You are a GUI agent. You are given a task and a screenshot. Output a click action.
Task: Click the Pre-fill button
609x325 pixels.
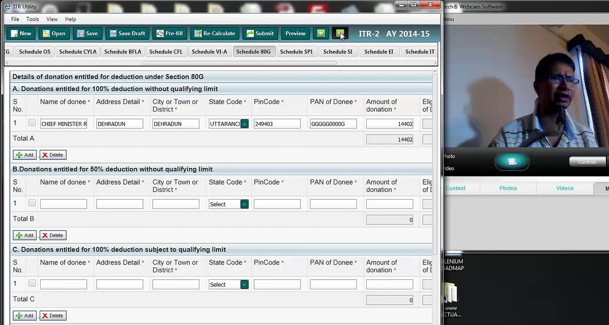click(169, 33)
